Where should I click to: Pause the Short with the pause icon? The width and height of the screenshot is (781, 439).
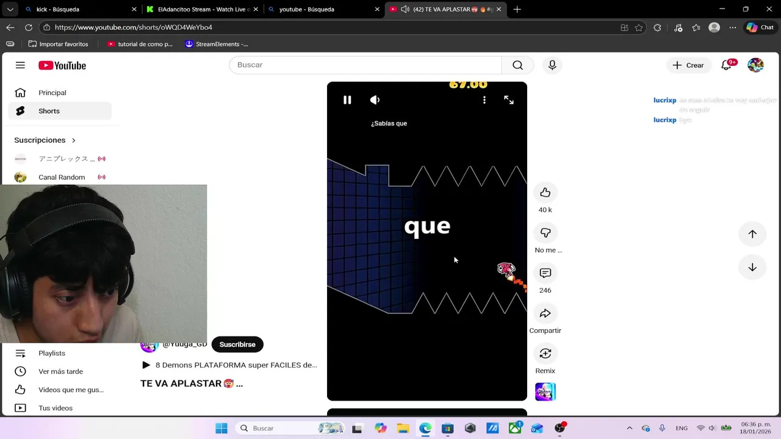coord(347,100)
